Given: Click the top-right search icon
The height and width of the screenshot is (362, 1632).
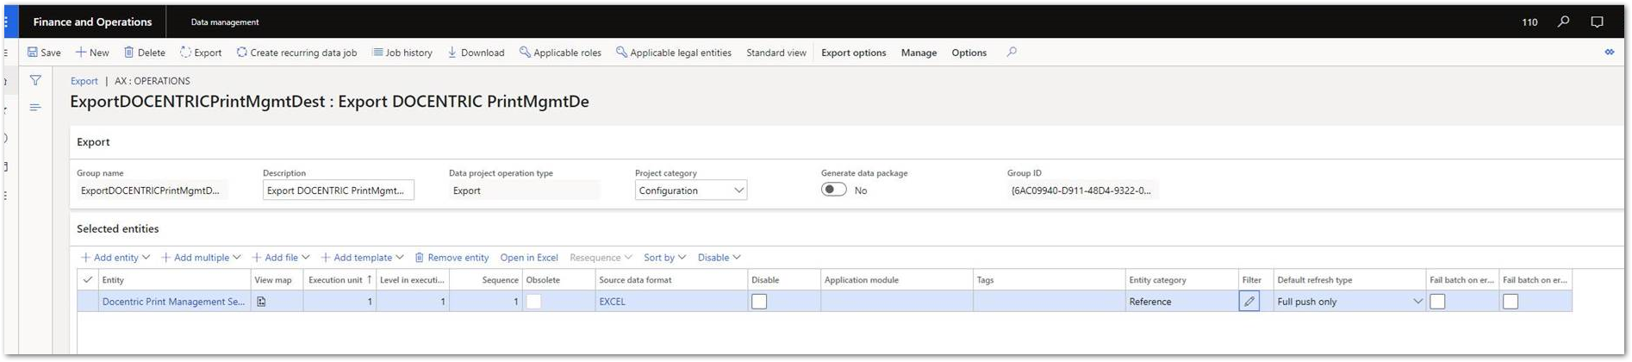Looking at the screenshot, I should [1563, 22].
